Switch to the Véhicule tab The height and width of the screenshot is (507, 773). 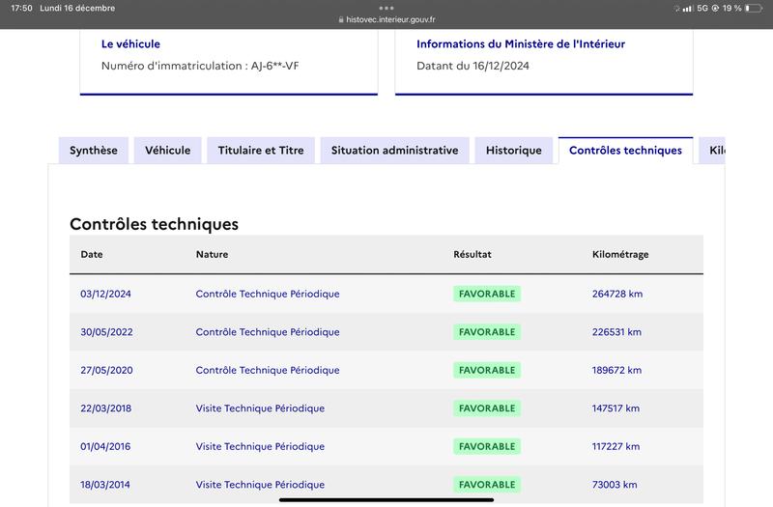click(167, 151)
